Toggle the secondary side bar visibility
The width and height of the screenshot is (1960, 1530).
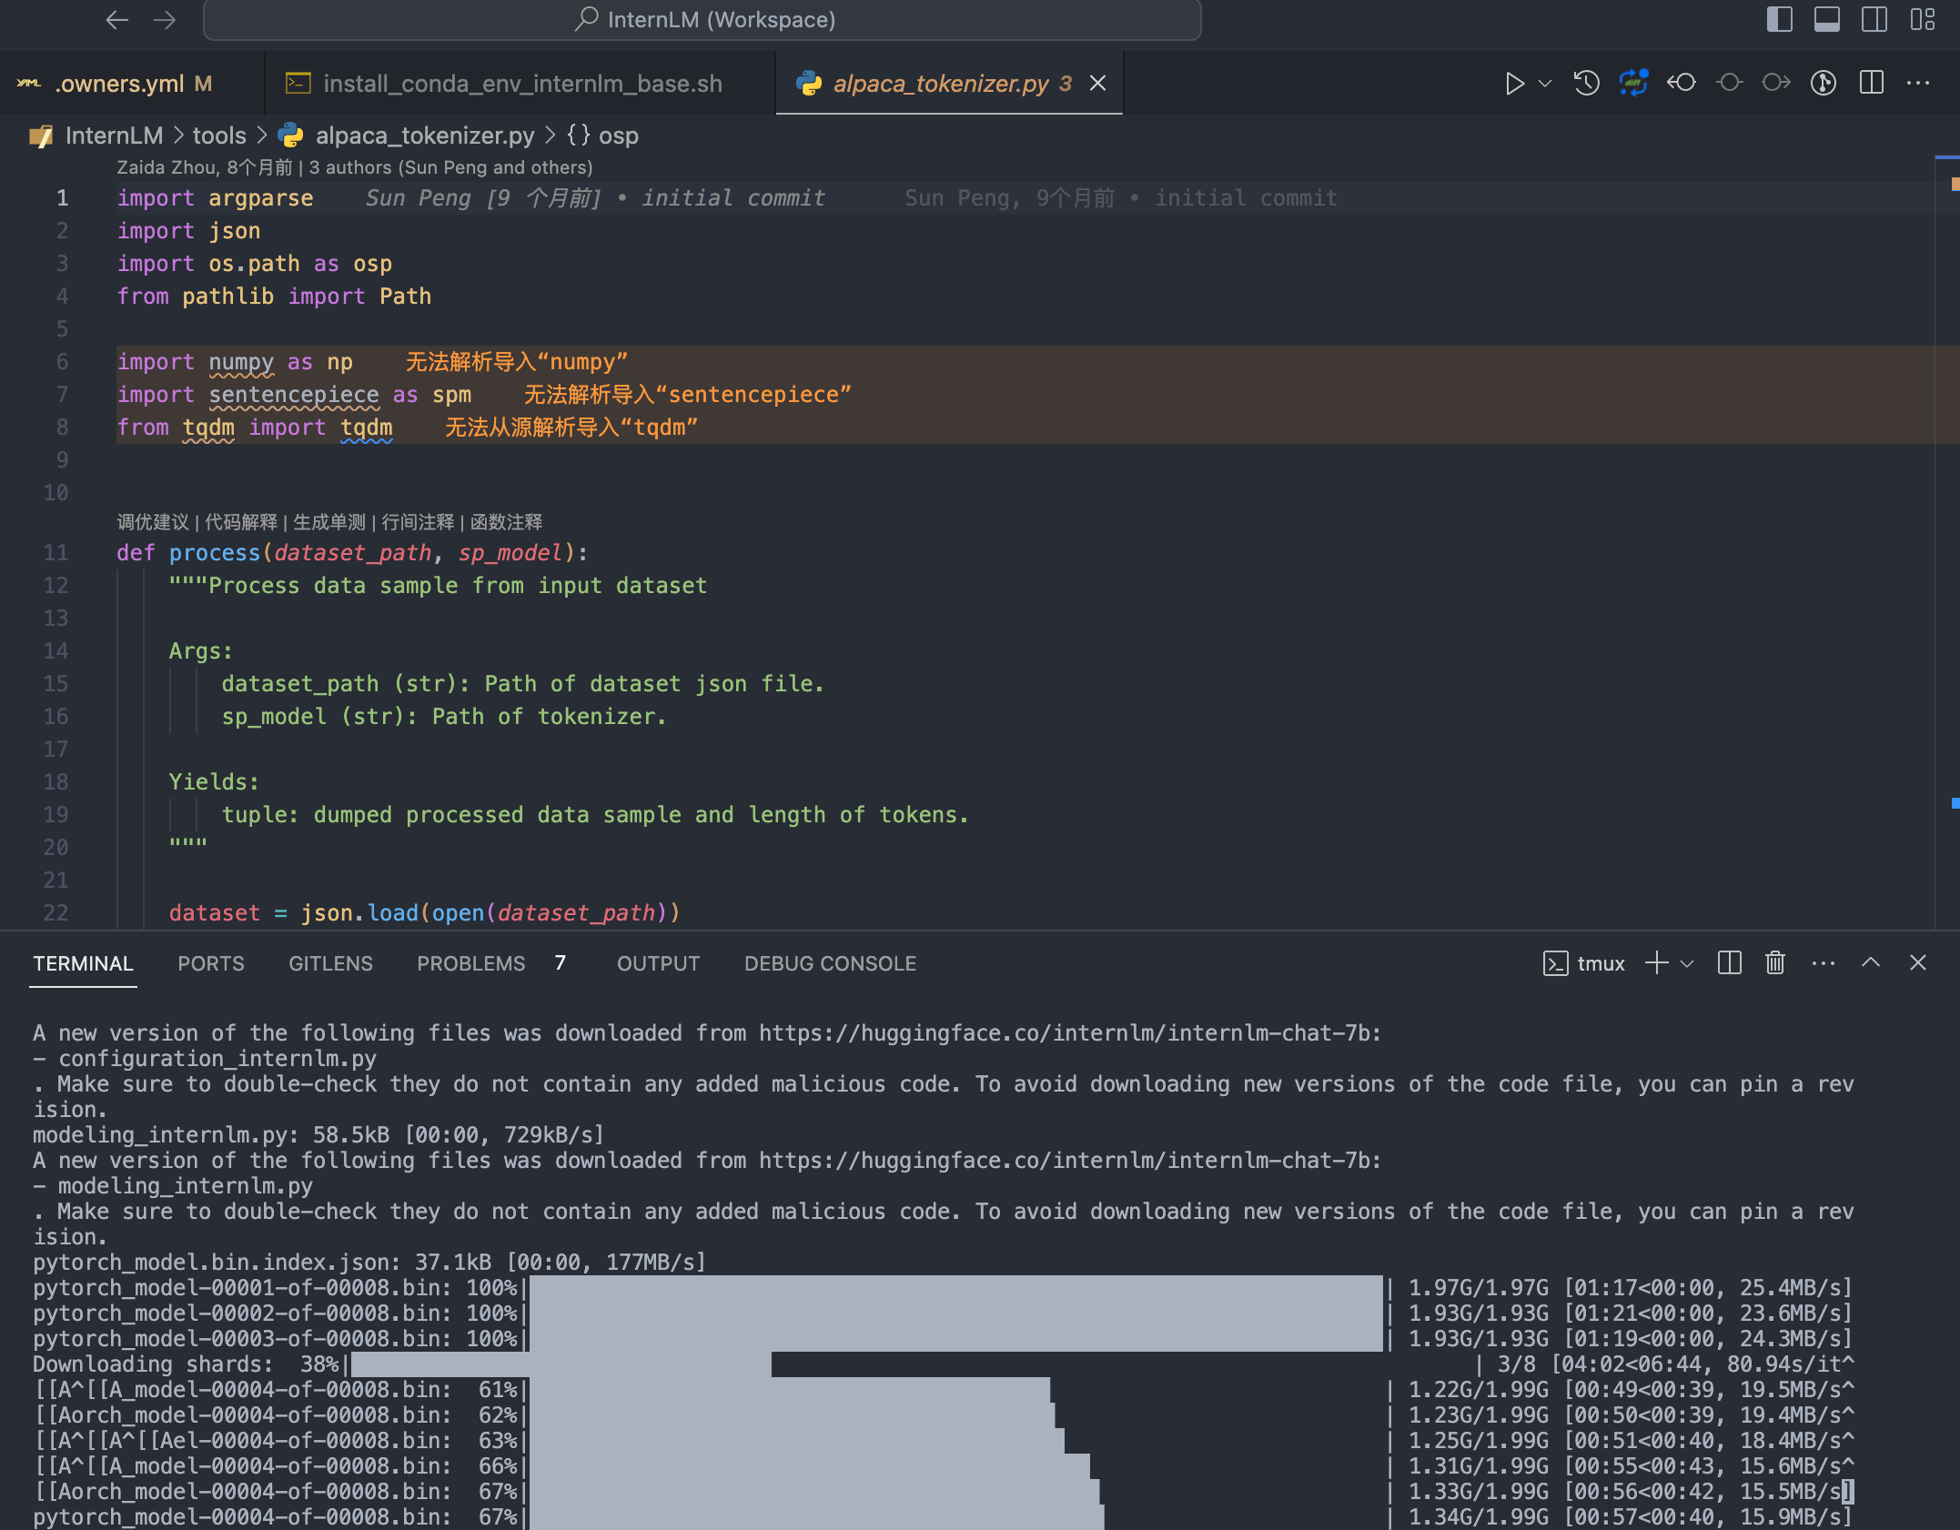(1874, 20)
